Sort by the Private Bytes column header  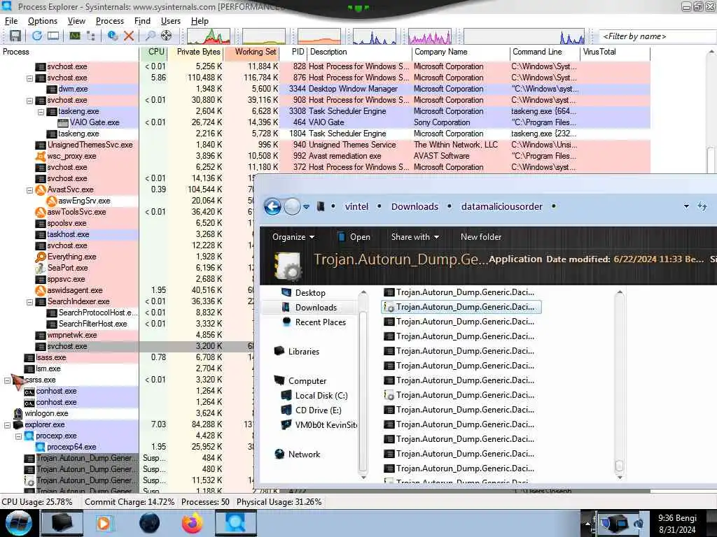click(x=195, y=52)
